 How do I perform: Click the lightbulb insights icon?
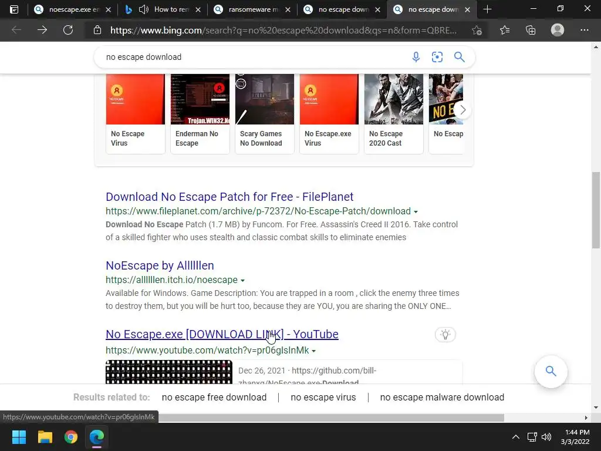[445, 334]
